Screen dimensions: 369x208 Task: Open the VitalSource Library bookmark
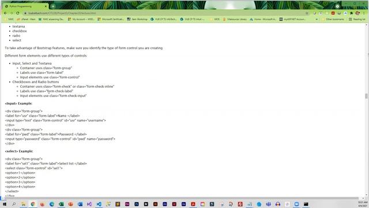[235, 19]
